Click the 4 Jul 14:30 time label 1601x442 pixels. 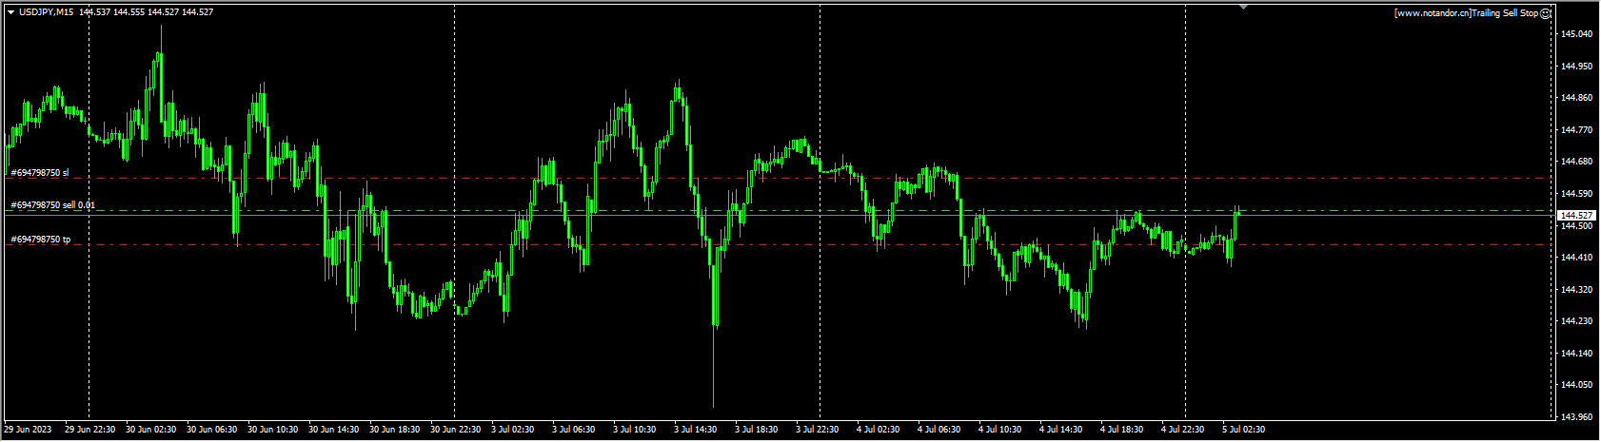point(1062,430)
